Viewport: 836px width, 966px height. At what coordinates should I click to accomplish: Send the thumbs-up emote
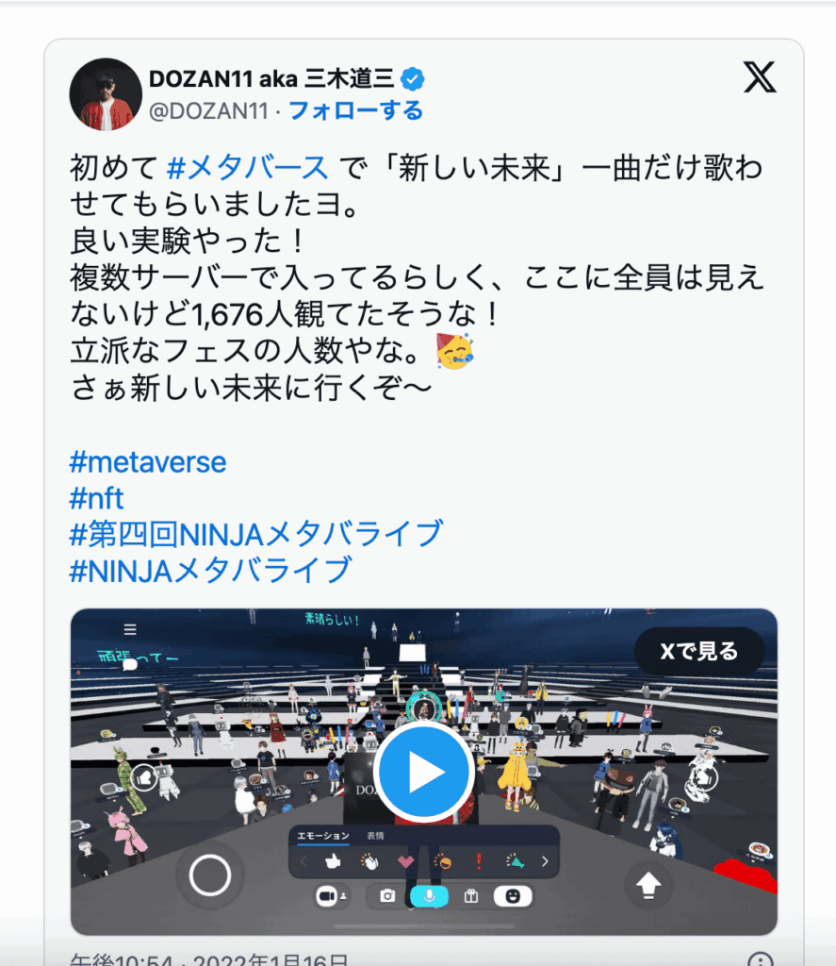[333, 860]
